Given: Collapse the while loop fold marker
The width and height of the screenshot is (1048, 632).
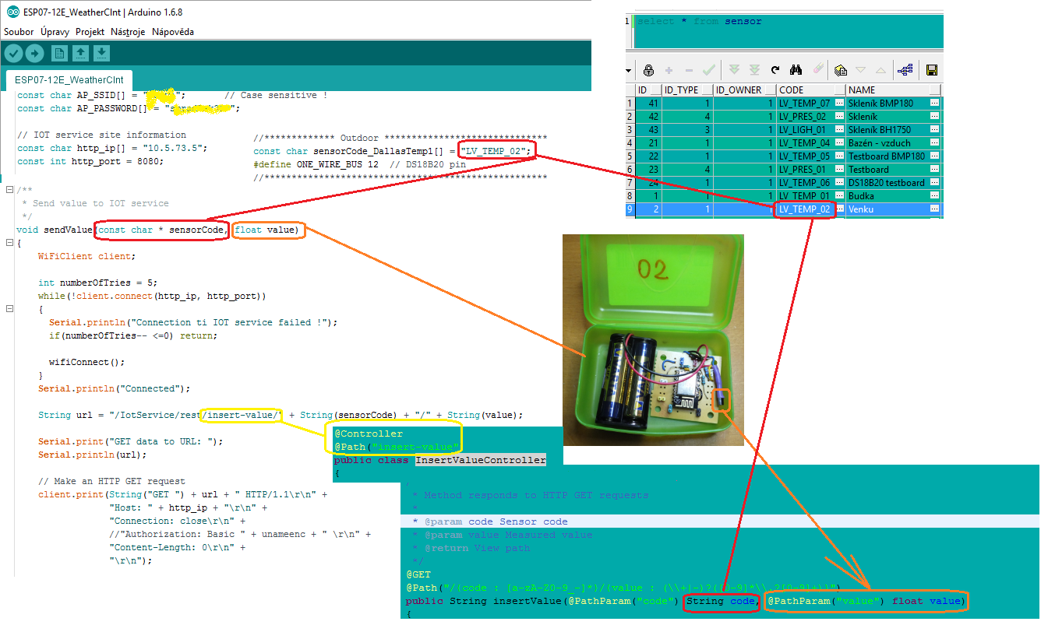Looking at the screenshot, I should (x=9, y=309).
